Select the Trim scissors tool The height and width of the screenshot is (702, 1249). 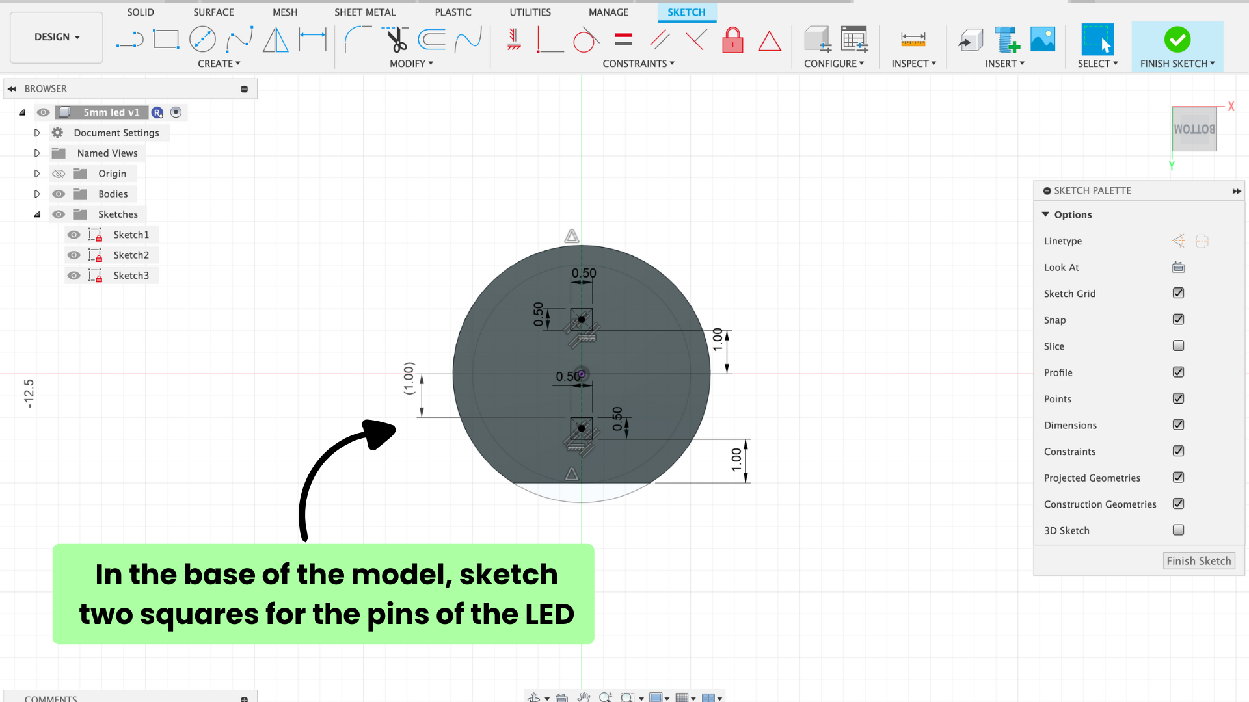[395, 40]
